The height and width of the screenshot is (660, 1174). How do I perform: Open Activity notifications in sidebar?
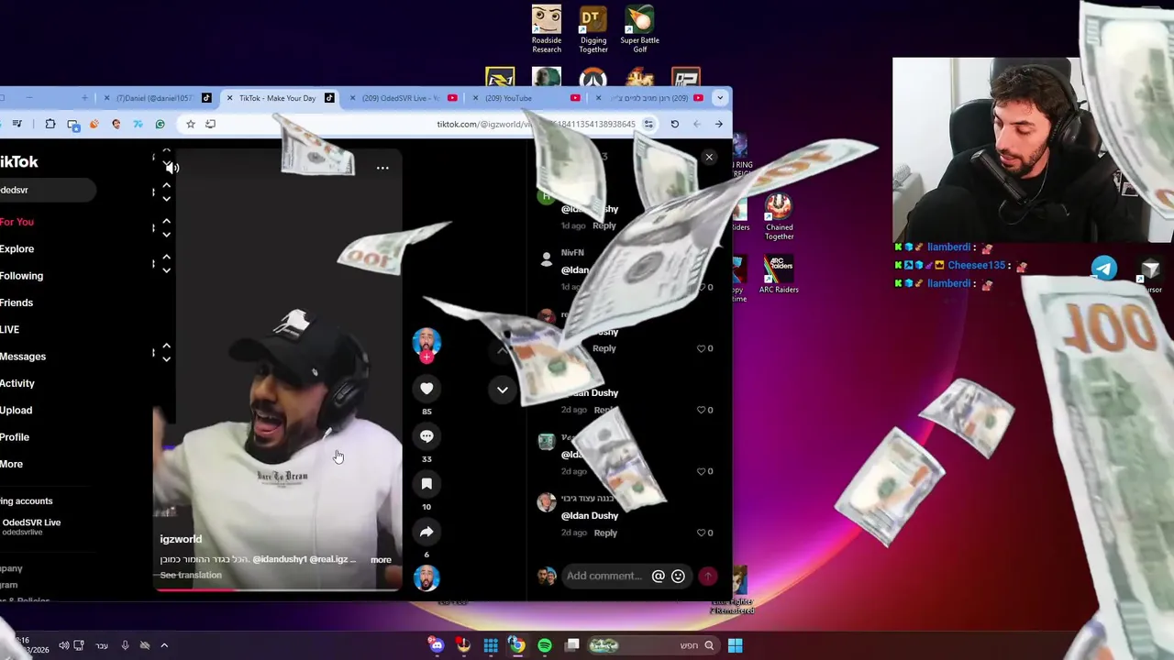click(x=17, y=383)
